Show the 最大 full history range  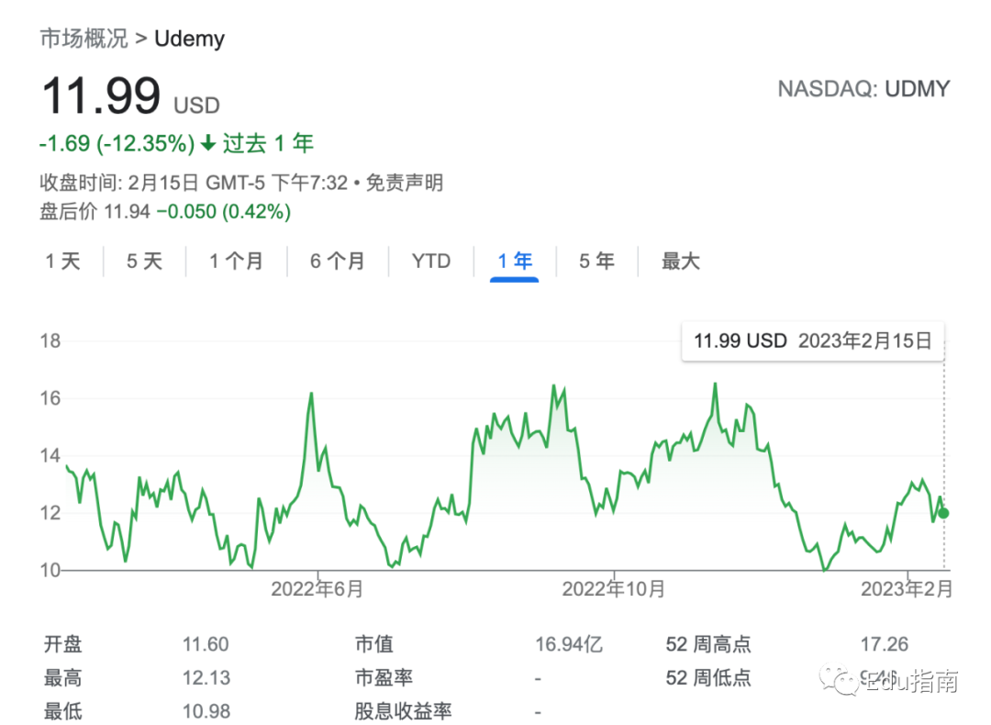point(681,262)
